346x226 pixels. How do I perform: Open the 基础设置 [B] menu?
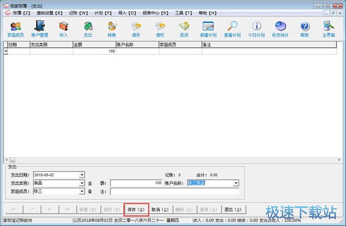[49, 13]
